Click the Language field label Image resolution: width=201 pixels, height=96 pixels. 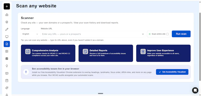coord(25,29)
